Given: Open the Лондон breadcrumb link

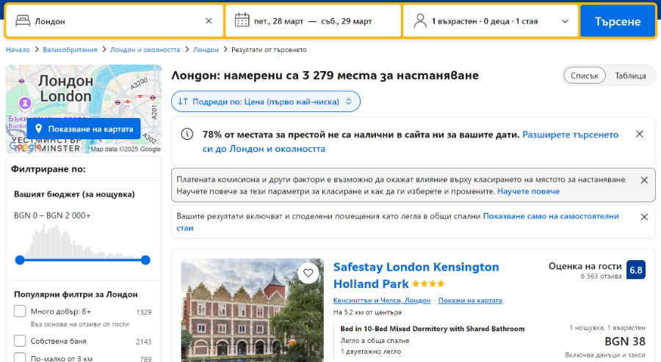Looking at the screenshot, I should pyautogui.click(x=206, y=50).
